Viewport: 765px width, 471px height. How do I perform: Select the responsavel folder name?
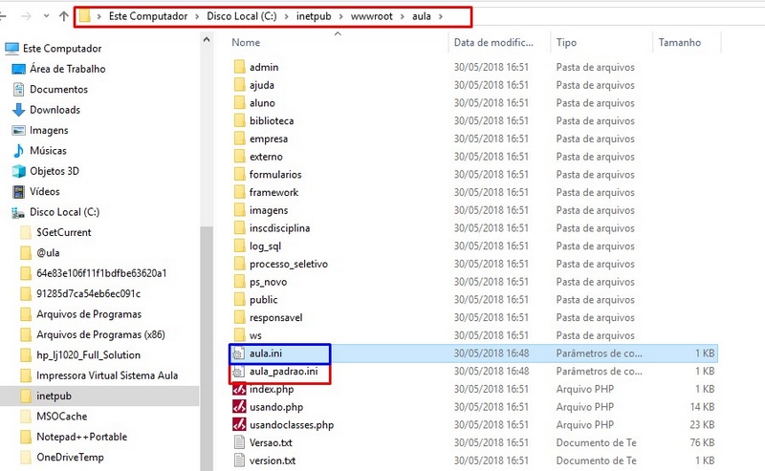pyautogui.click(x=275, y=318)
